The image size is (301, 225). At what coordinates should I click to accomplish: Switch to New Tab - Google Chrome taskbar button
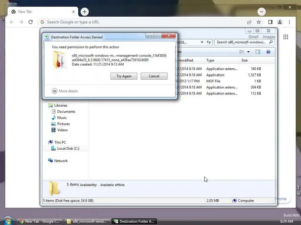[x=40, y=221]
